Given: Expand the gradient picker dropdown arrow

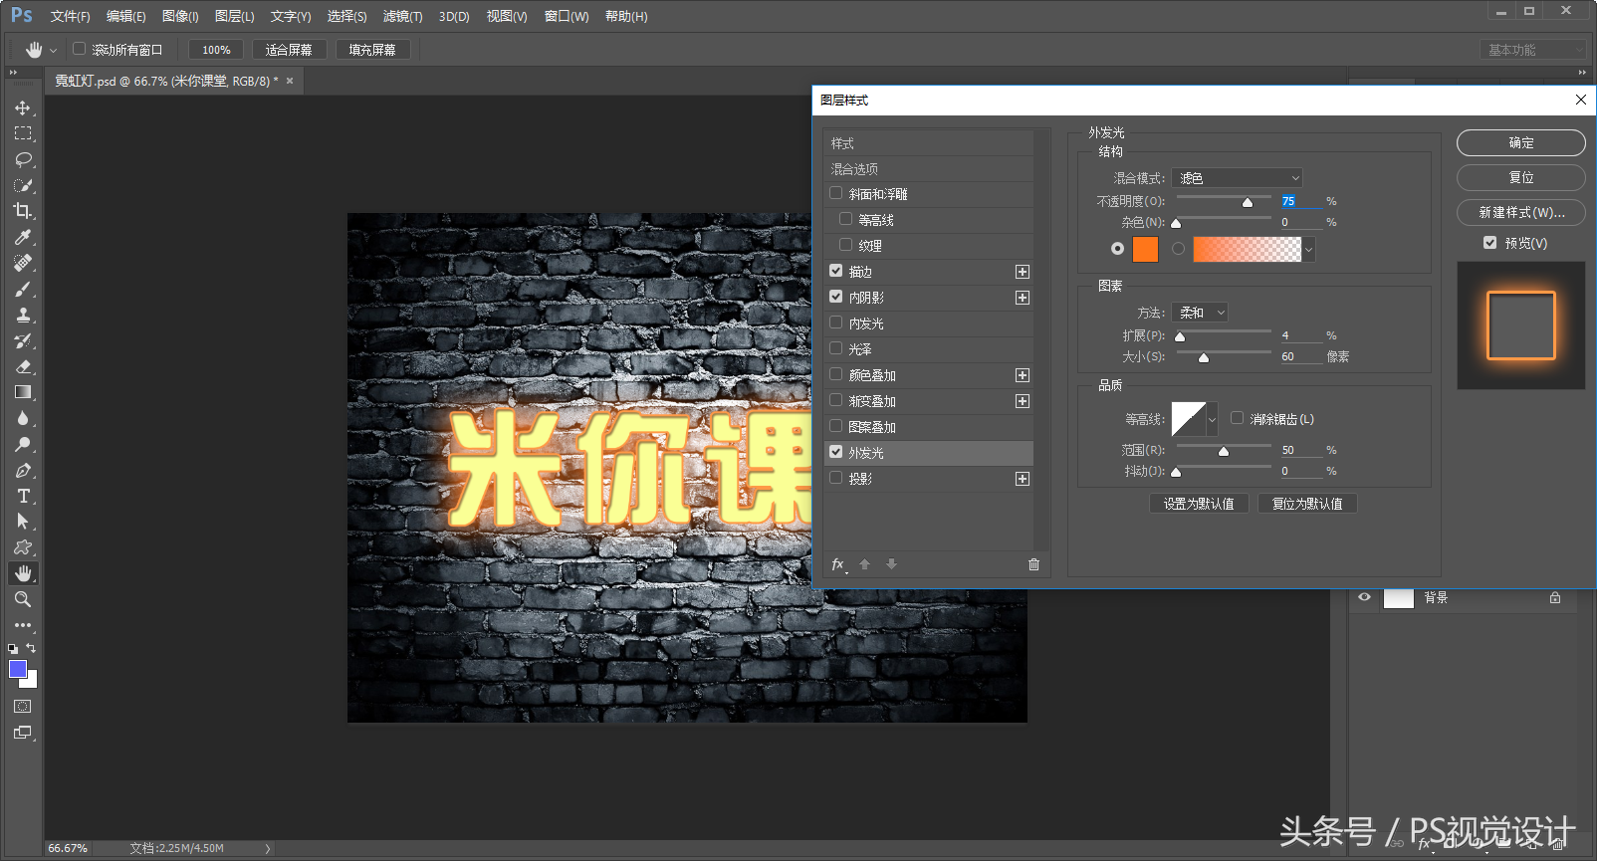Looking at the screenshot, I should [x=1308, y=249].
